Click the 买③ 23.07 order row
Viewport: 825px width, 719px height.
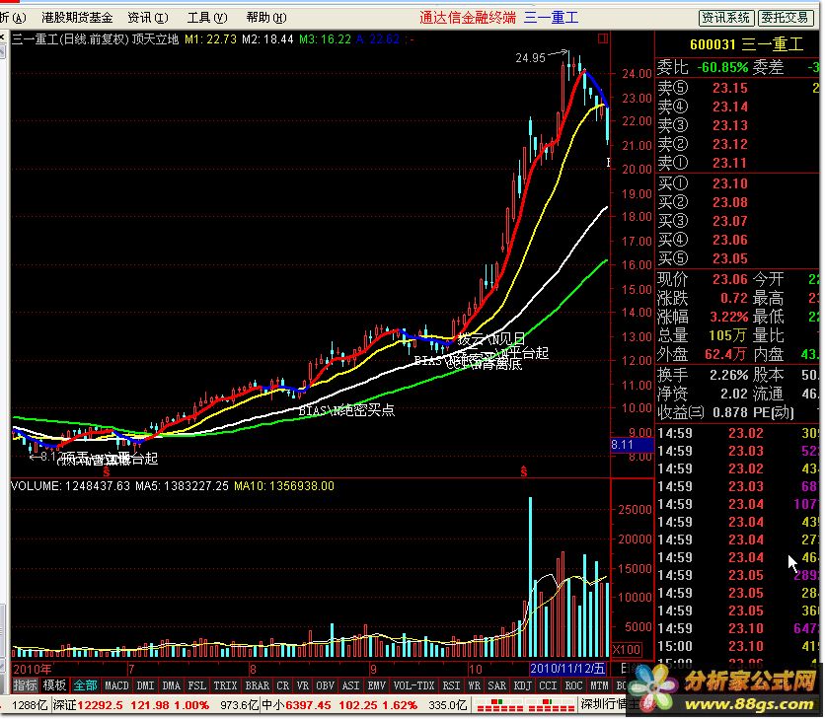[736, 221]
